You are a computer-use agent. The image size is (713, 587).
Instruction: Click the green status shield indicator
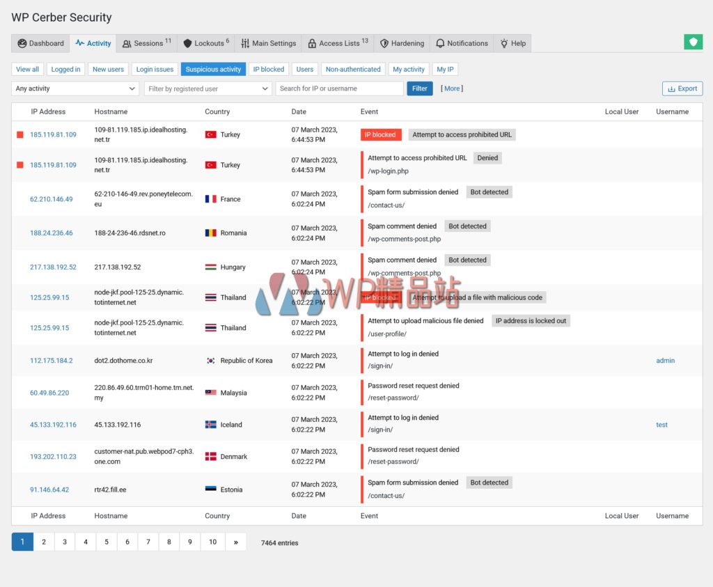[x=693, y=42]
